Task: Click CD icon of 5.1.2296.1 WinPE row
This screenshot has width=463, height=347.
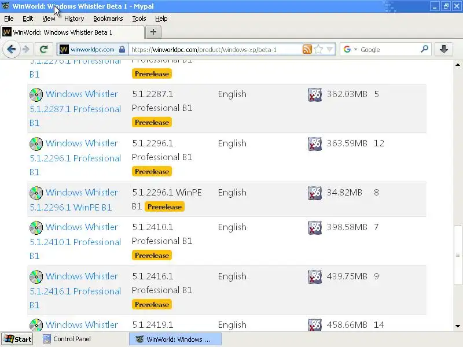Action: [x=36, y=193]
